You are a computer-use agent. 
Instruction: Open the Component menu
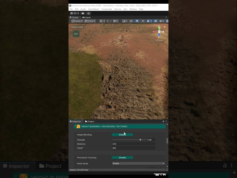107,9
